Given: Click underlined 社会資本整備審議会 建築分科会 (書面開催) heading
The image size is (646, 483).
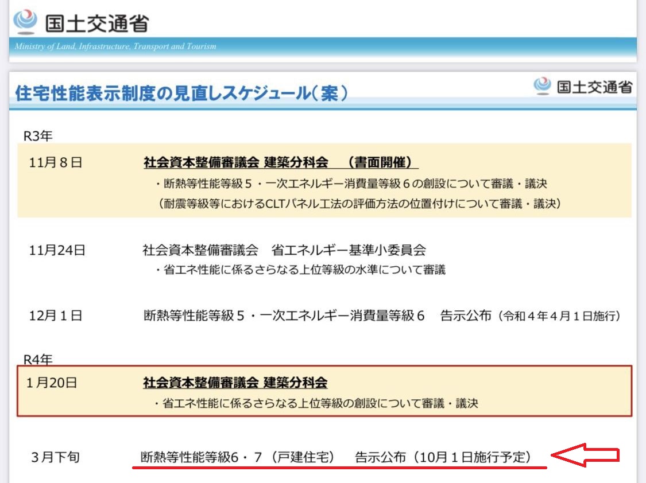Looking at the screenshot, I should 281,162.
